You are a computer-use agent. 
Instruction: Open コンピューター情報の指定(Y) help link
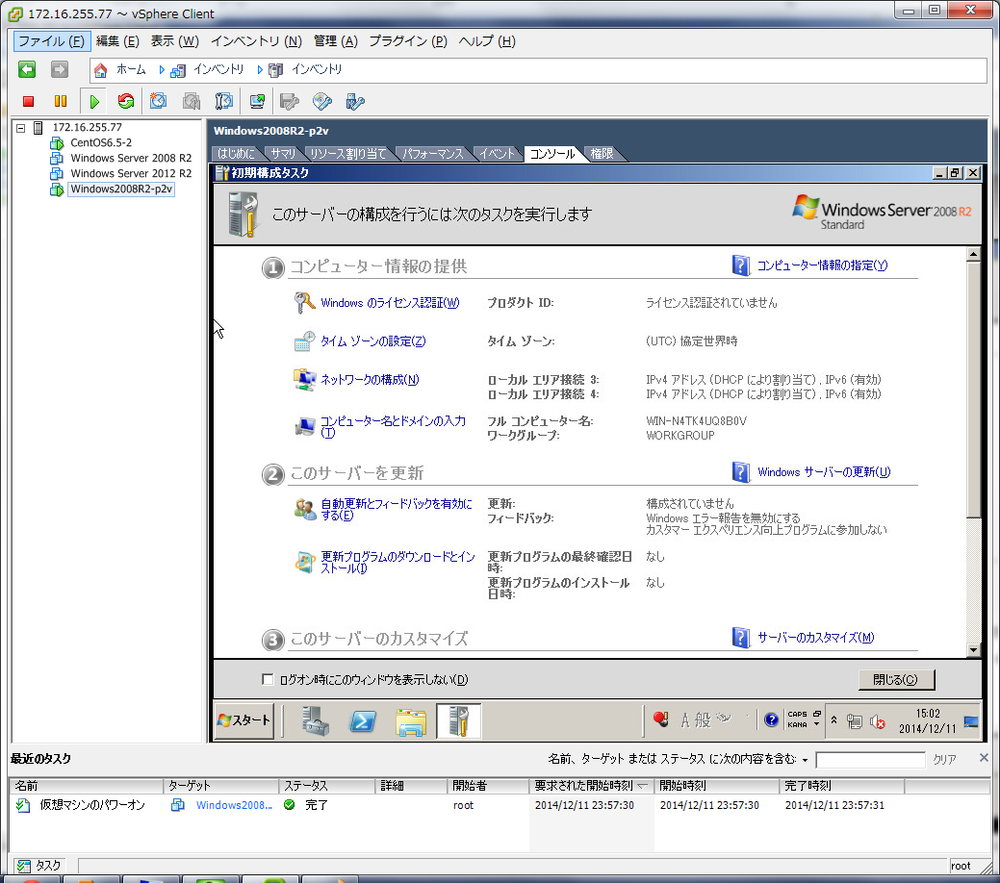tap(822, 265)
